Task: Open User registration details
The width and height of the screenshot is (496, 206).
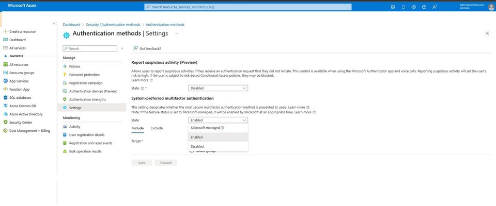Action: pyautogui.click(x=87, y=135)
